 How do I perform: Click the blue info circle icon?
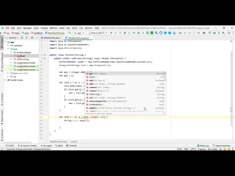pyautogui.click(x=165, y=33)
